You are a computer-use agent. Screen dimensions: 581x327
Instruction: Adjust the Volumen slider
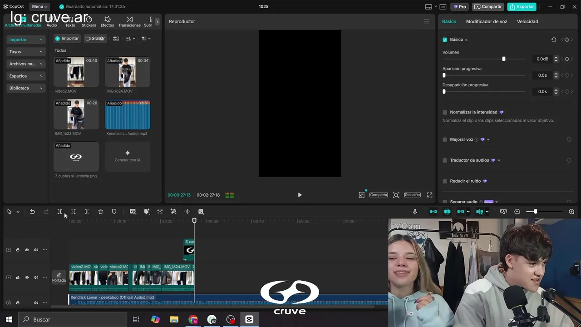[484, 59]
